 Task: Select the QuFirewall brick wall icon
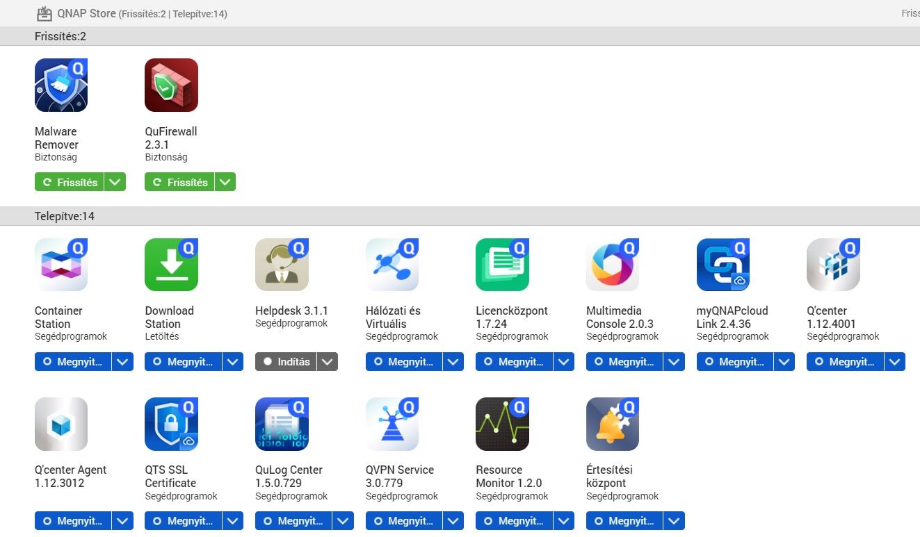[171, 85]
